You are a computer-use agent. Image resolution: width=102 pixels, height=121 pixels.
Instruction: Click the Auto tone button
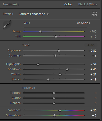pyautogui.click(x=91, y=45)
